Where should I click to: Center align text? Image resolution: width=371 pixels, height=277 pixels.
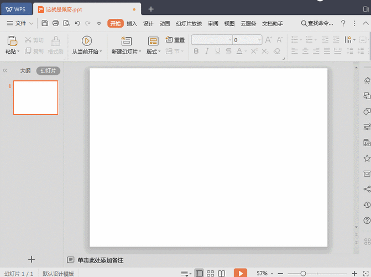click(305, 51)
